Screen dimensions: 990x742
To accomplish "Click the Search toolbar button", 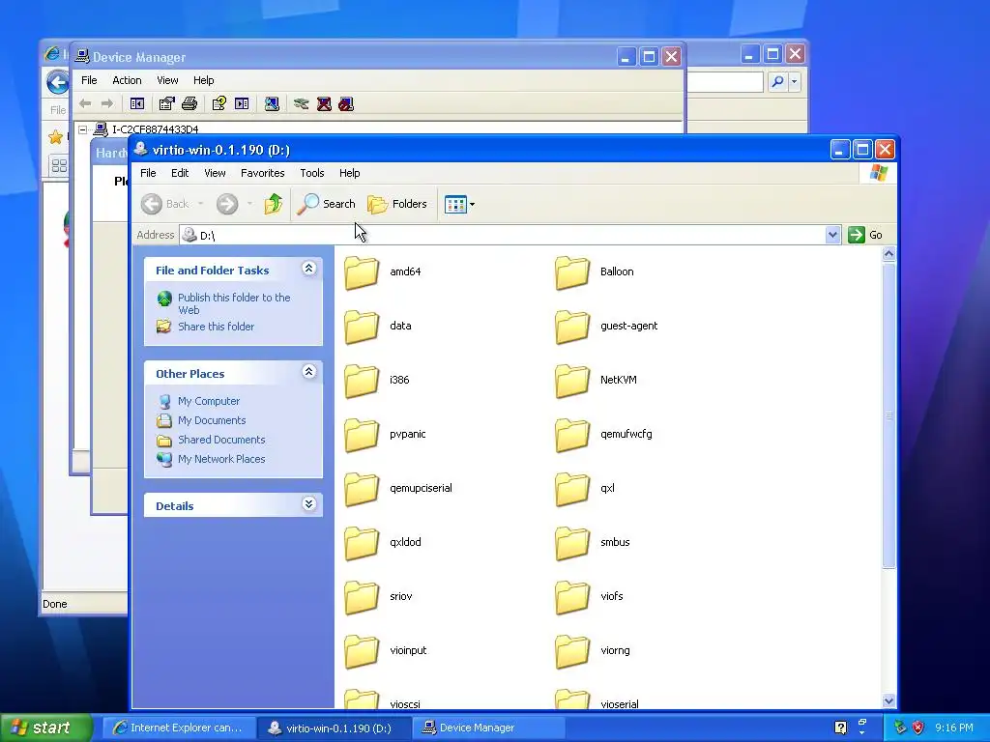I will [x=327, y=204].
